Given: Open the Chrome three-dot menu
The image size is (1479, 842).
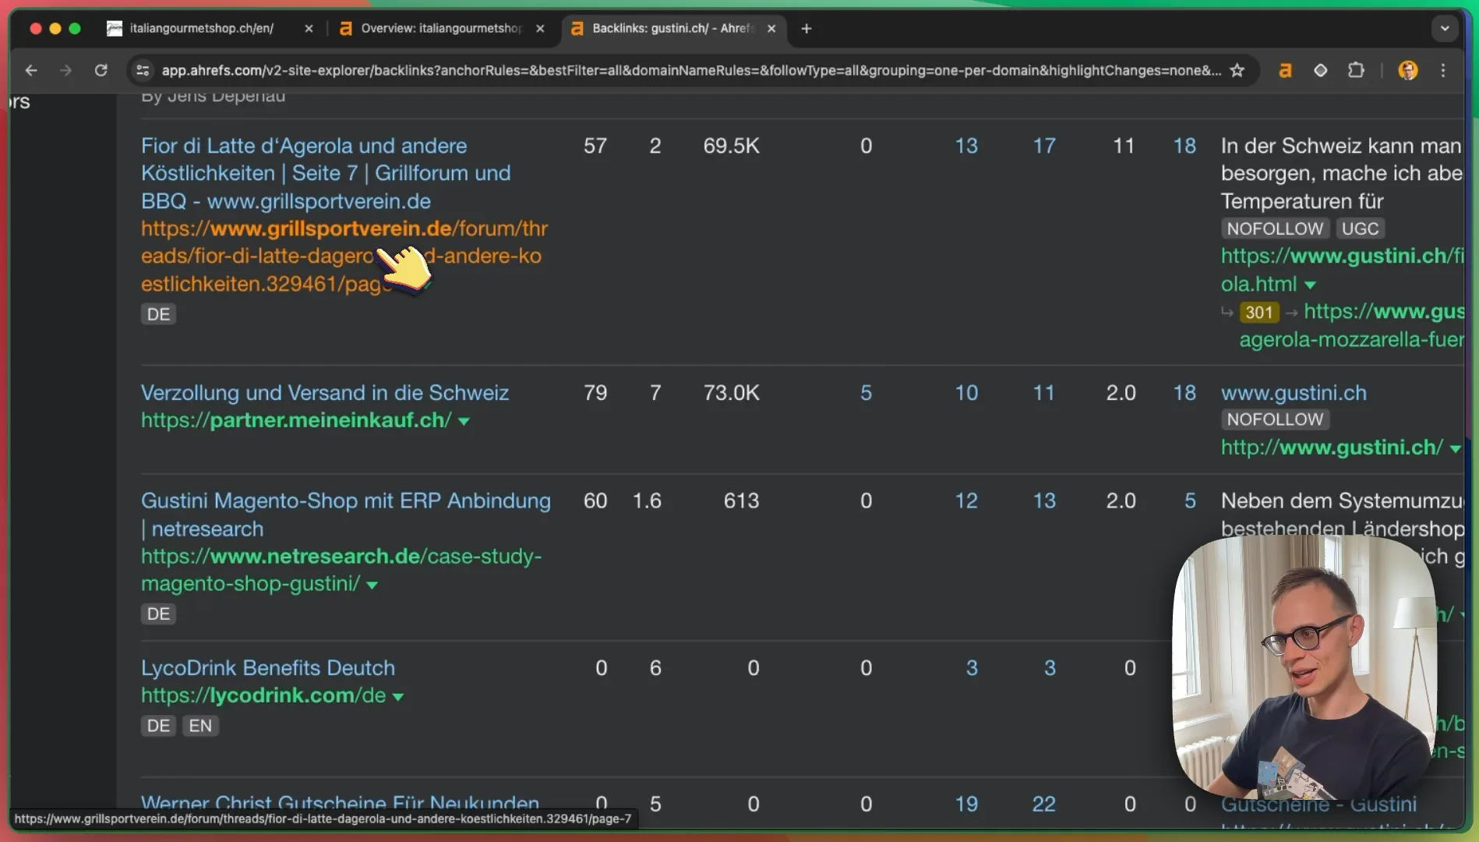Looking at the screenshot, I should click(1443, 70).
